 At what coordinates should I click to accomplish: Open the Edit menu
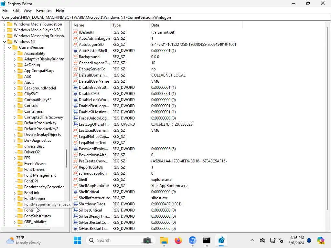16,11
